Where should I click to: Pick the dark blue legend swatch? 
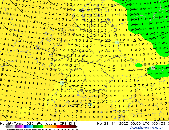[x=25, y=127]
